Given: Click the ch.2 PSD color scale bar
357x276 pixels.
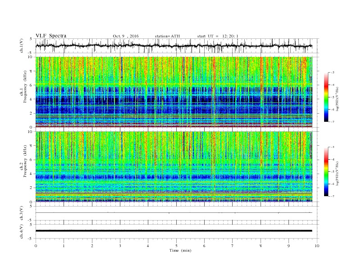Looking at the screenshot, I should (326, 172).
